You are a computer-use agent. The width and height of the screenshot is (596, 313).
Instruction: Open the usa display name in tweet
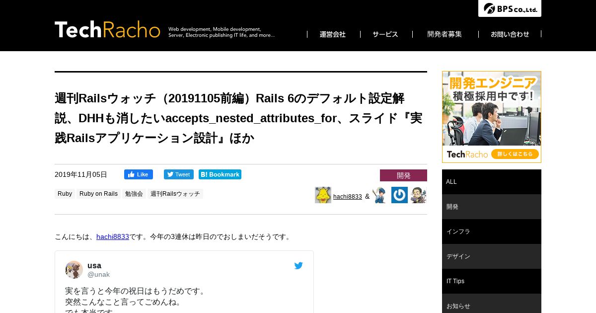point(94,265)
